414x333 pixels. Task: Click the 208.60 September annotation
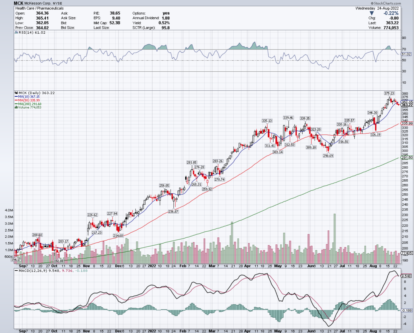[37, 235]
